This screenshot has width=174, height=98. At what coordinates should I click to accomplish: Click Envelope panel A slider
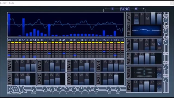(136, 59)
